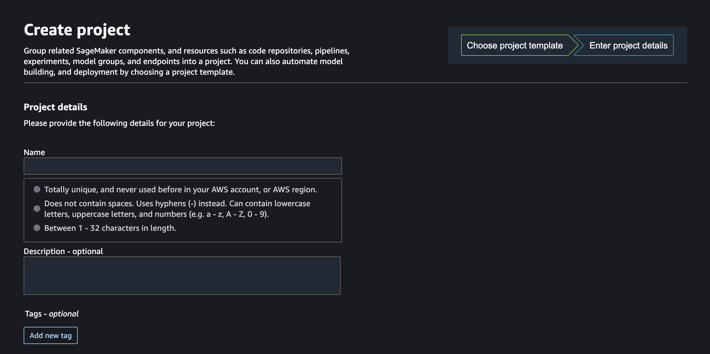Click the 'Does not contain spaces' rule text
Viewport: 710px width, 354px height.
[177, 209]
